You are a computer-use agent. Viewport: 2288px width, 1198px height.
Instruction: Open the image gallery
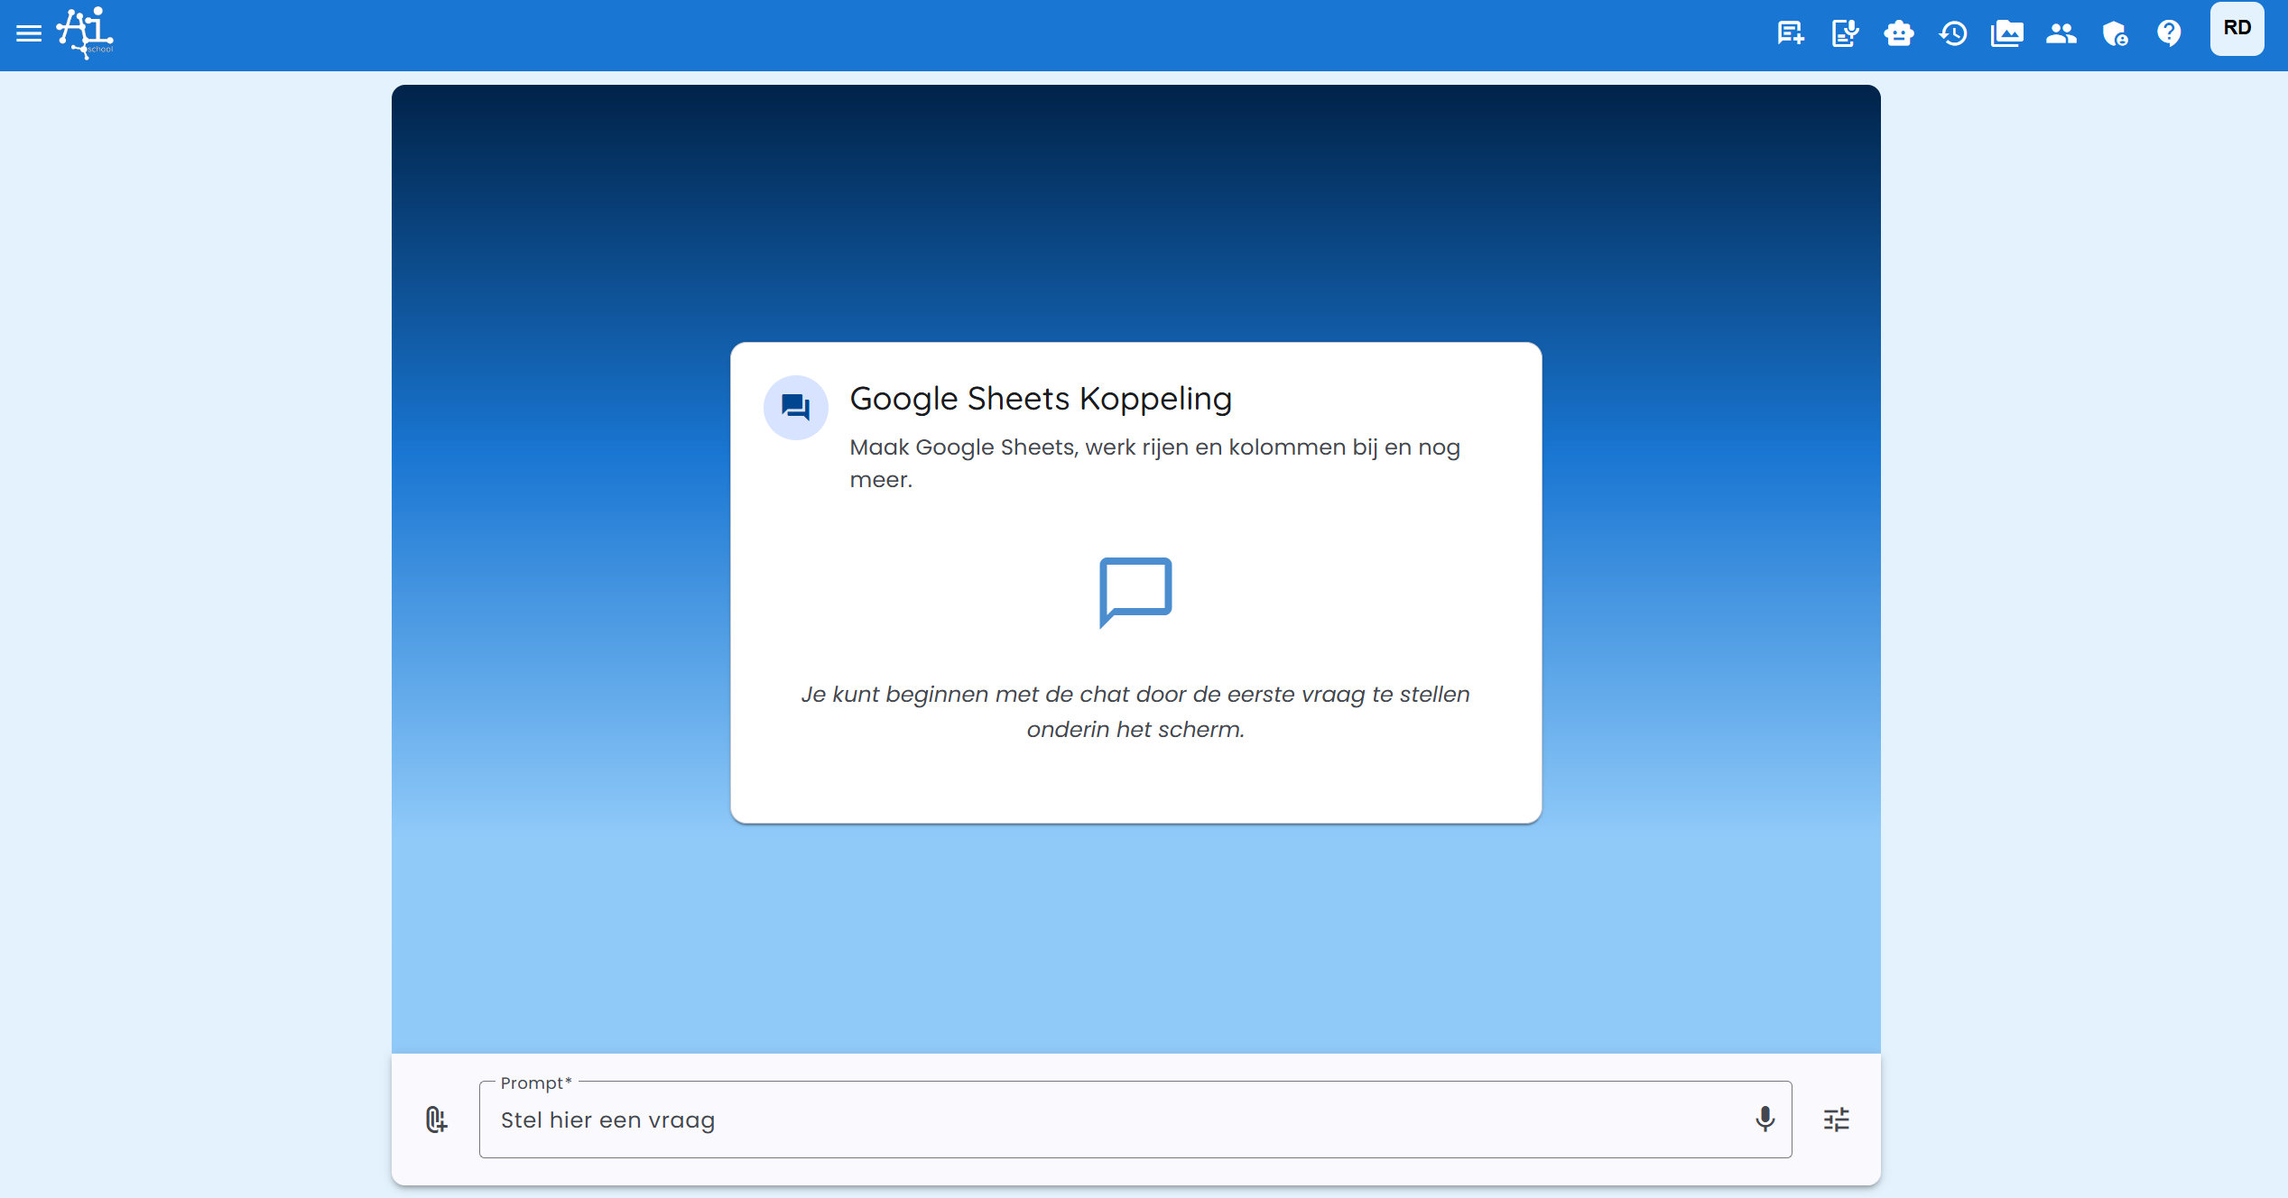pyautogui.click(x=2007, y=33)
